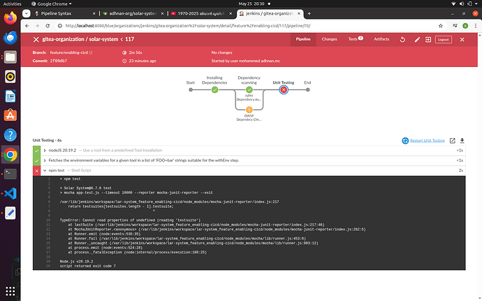Image resolution: width=482 pixels, height=301 pixels.
Task: Switch to the adhnan-org/solar-system browser tab
Action: (133, 13)
